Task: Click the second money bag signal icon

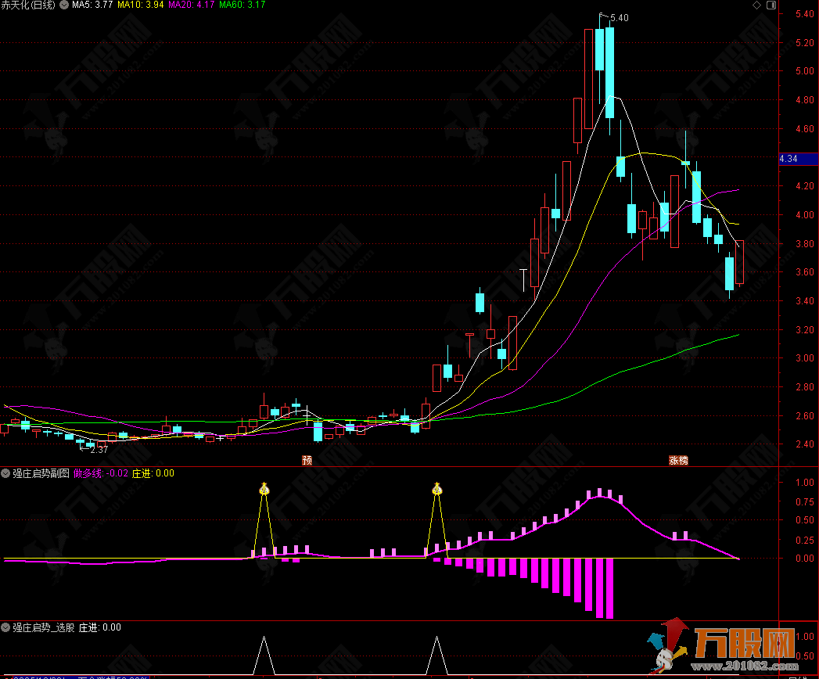Action: click(436, 490)
